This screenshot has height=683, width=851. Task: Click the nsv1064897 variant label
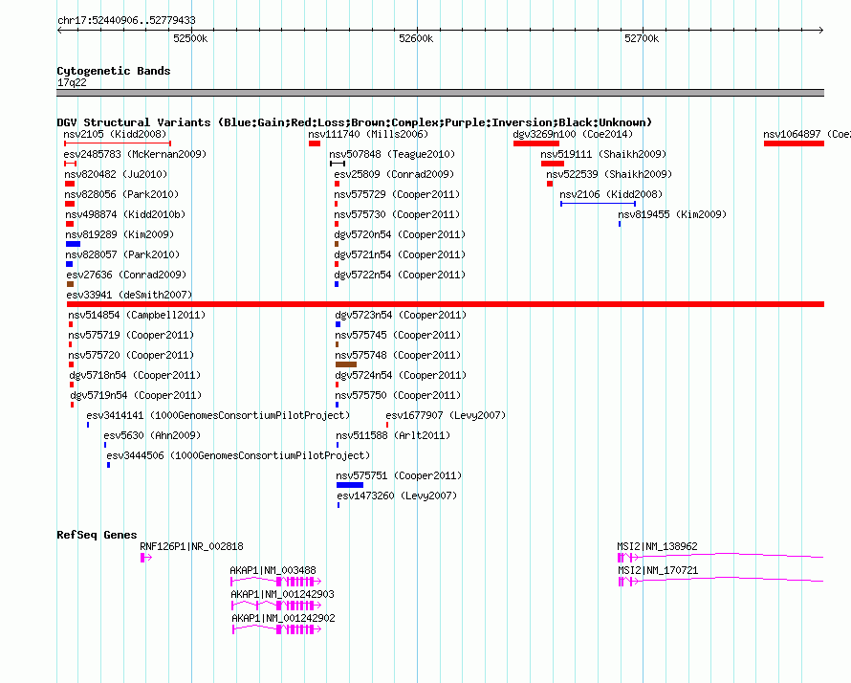(x=807, y=134)
